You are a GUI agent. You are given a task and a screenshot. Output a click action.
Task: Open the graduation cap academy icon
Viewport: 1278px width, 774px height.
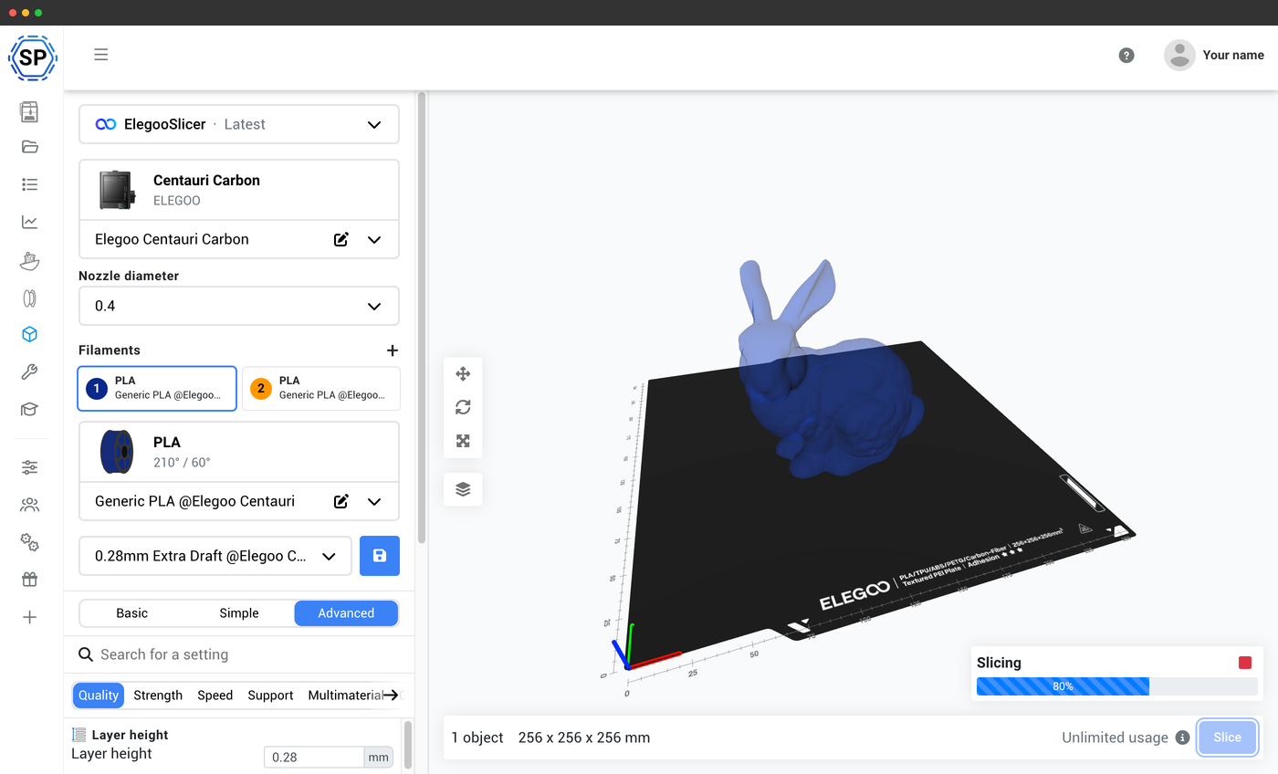click(29, 409)
